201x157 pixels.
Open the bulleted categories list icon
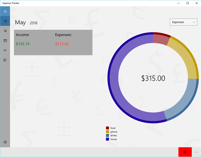(5, 60)
